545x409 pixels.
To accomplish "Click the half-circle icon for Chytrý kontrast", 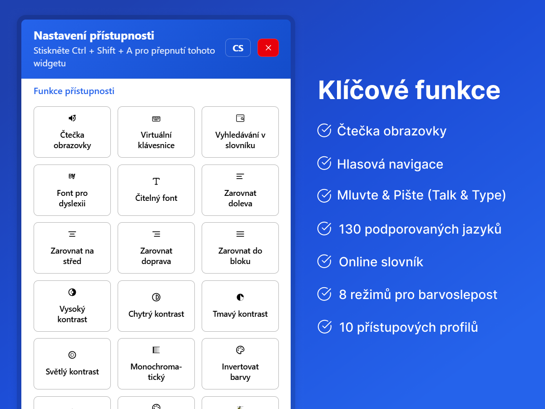I will (x=156, y=297).
